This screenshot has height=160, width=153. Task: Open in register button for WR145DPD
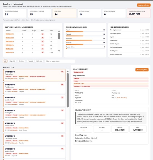point(142,70)
